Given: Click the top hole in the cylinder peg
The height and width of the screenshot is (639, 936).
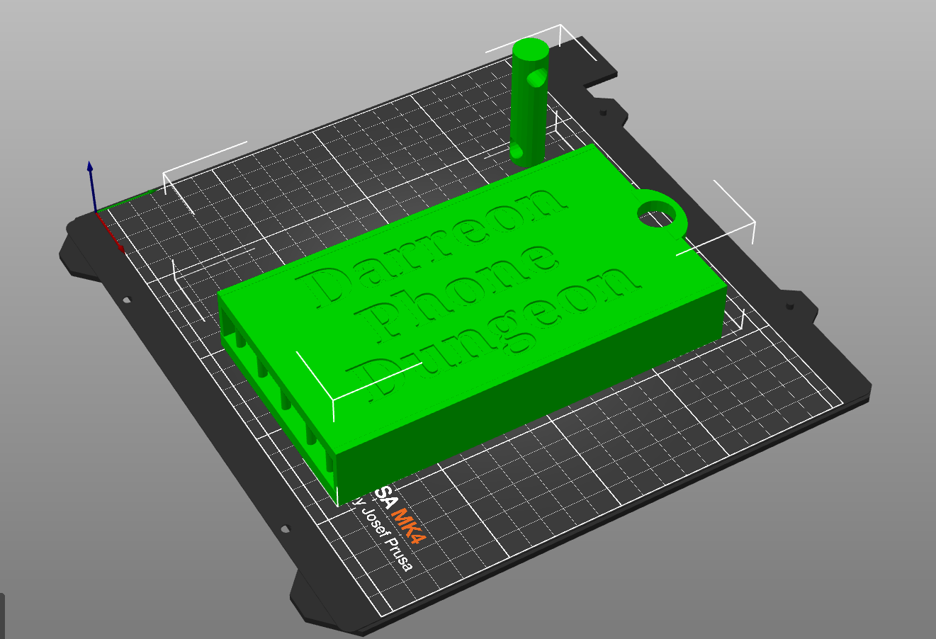Looking at the screenshot, I should click(538, 77).
